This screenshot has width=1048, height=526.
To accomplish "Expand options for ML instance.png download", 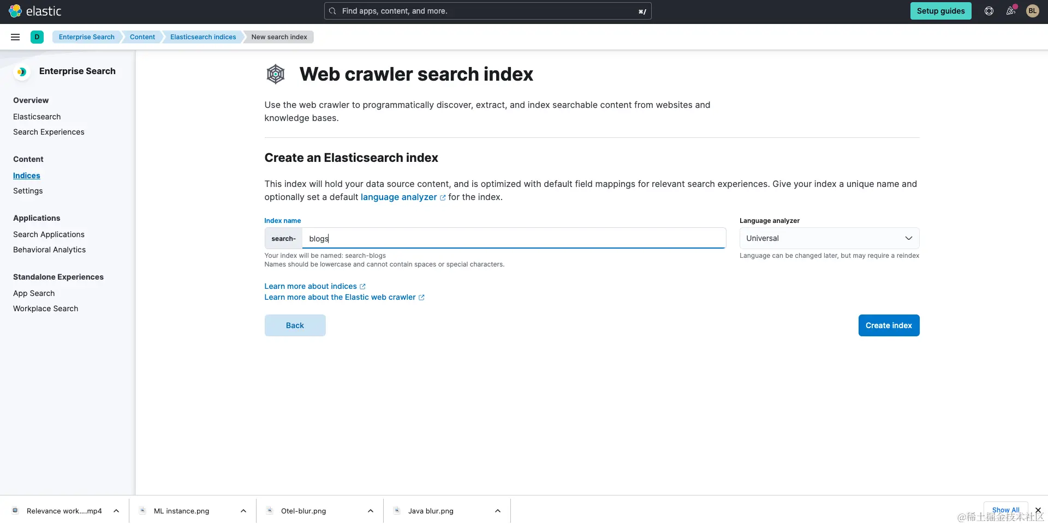I will coord(243,511).
